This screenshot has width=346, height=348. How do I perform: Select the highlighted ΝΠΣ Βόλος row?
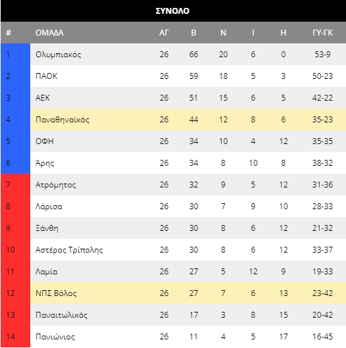188,293
